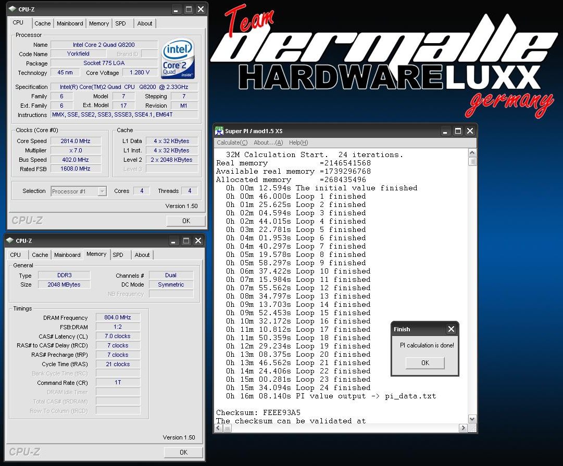
Task: Click the Multiplier x 7.0 field
Action: [x=76, y=150]
